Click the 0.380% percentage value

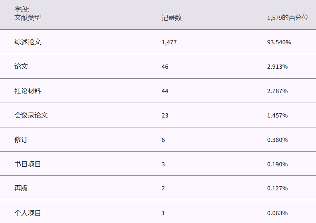point(277,140)
